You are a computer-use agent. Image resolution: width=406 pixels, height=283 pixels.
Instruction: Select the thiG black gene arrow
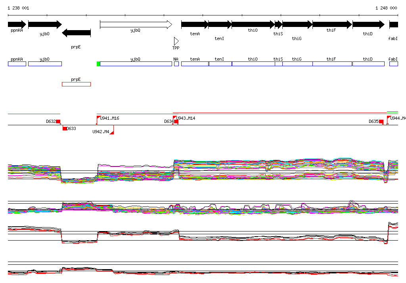pos(297,25)
